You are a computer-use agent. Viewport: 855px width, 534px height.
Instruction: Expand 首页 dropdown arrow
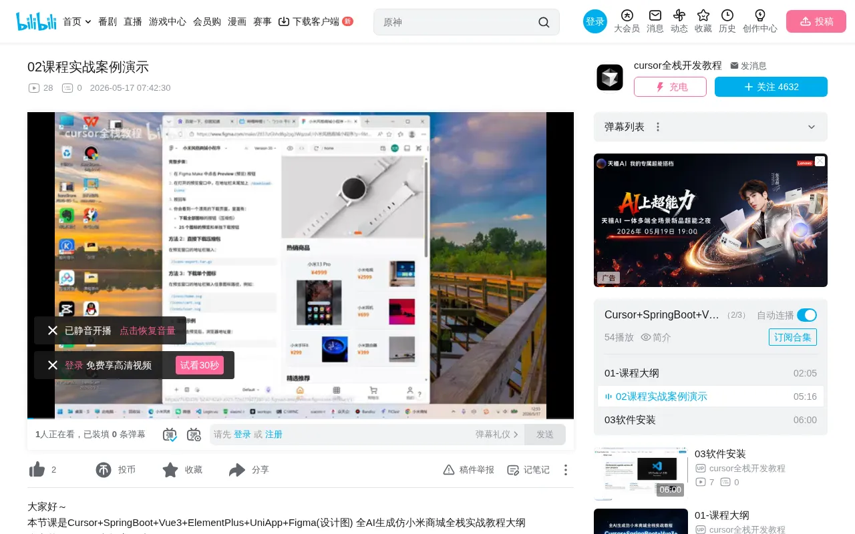tap(88, 22)
